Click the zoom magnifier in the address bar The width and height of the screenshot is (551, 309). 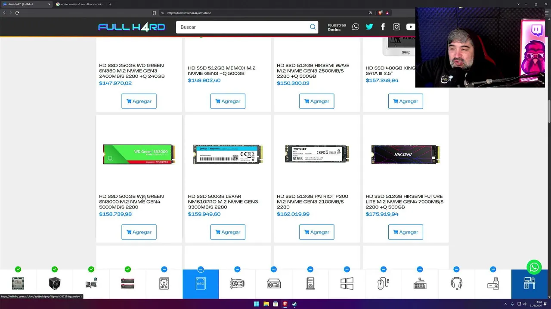371,13
